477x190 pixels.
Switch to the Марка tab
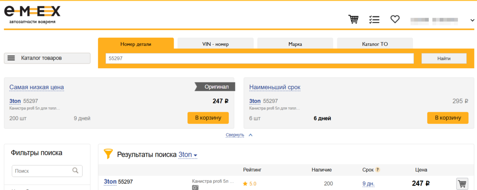coord(295,44)
